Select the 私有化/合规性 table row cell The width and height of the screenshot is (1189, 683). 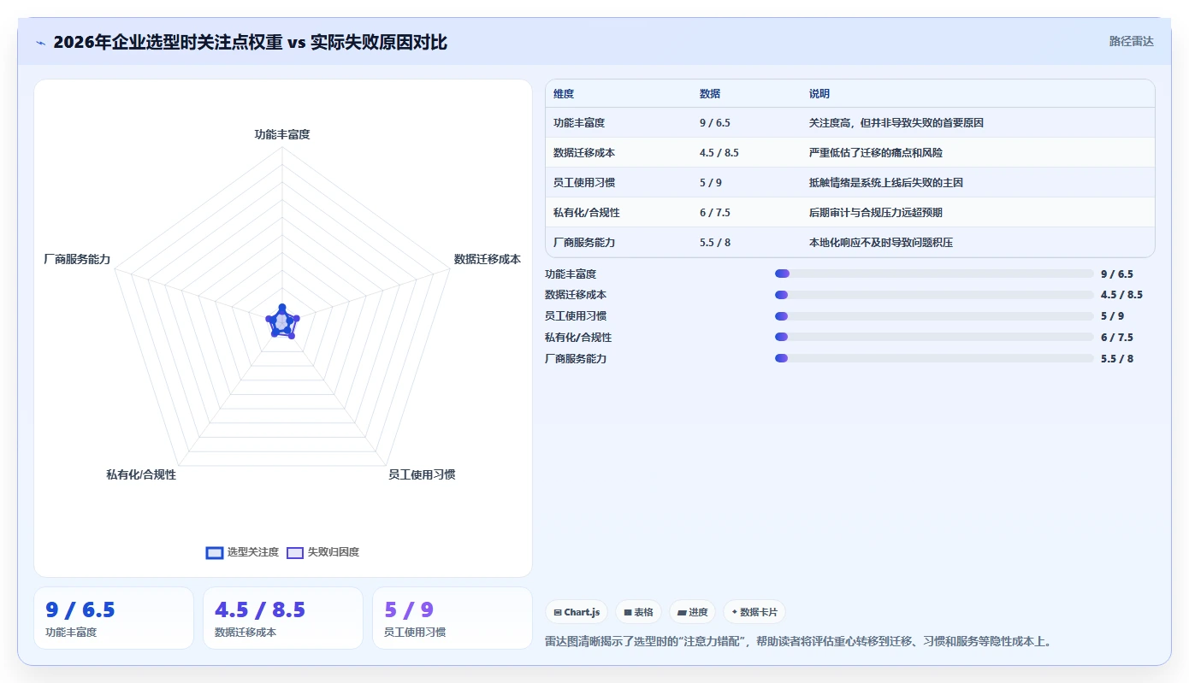coord(587,213)
